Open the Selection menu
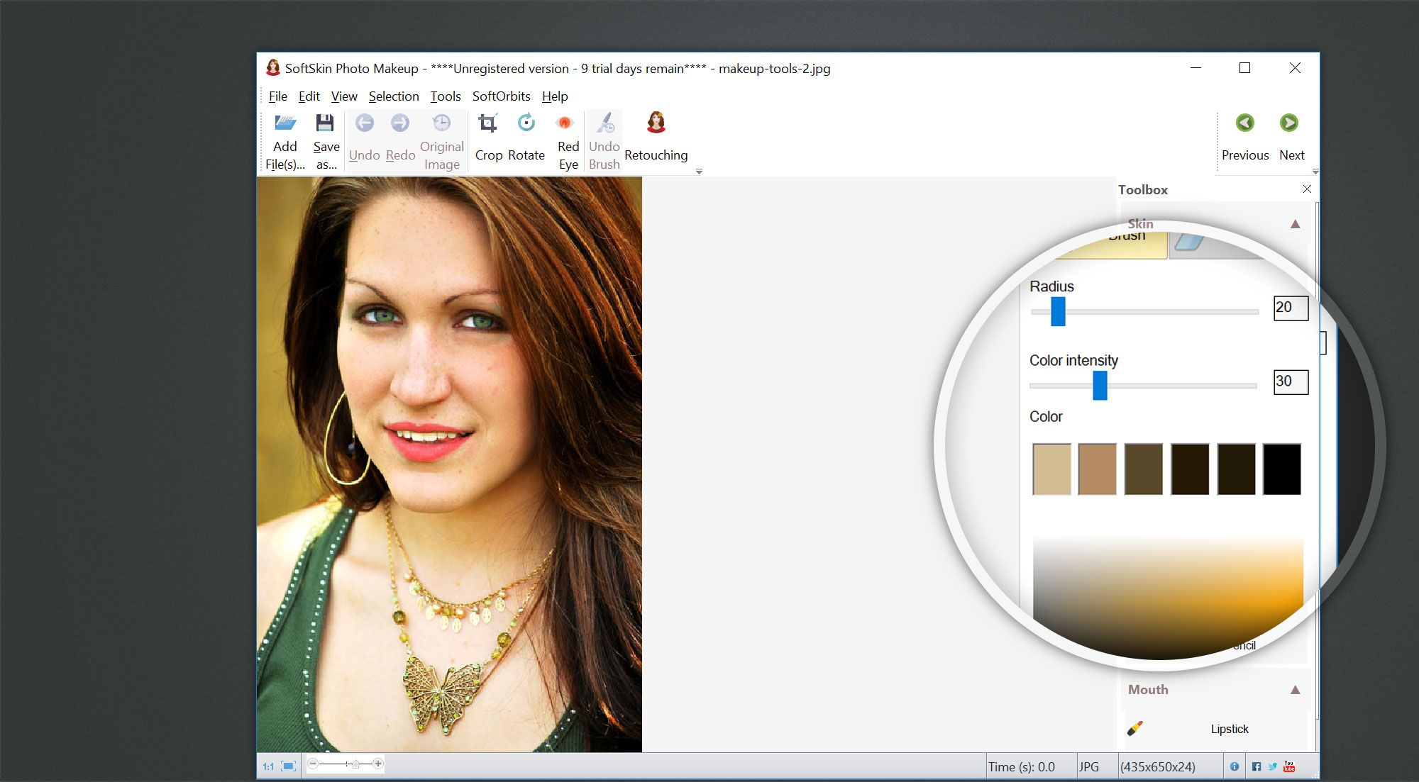Image resolution: width=1419 pixels, height=782 pixels. (x=392, y=95)
